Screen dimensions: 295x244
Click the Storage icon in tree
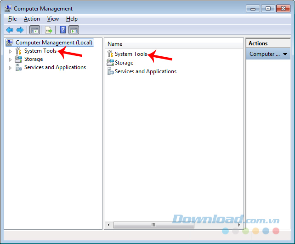(x=18, y=59)
